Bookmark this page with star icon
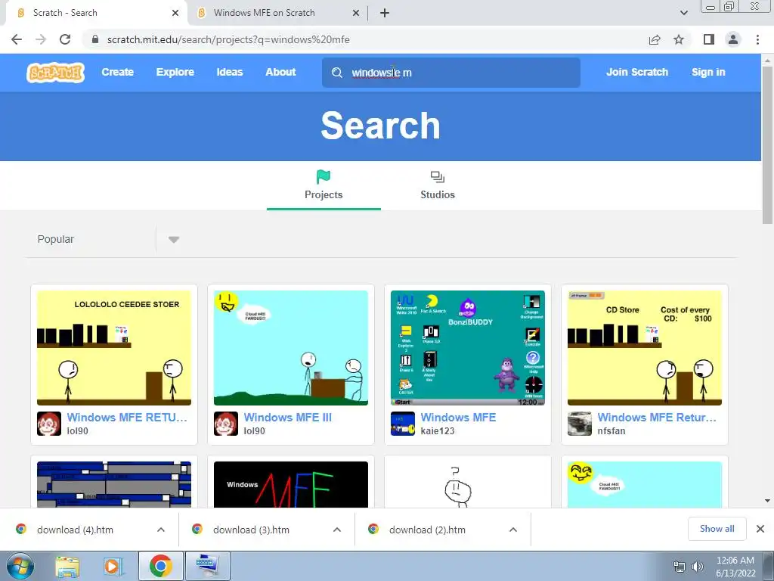Viewport: 774px width, 581px height. tap(679, 39)
